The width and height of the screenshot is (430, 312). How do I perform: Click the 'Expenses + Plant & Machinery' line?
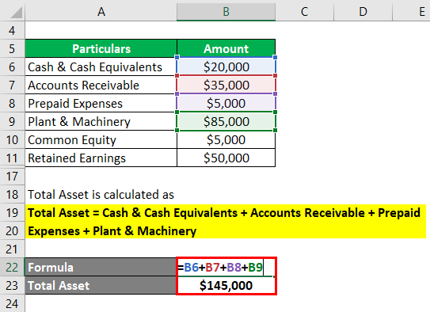pos(112,231)
